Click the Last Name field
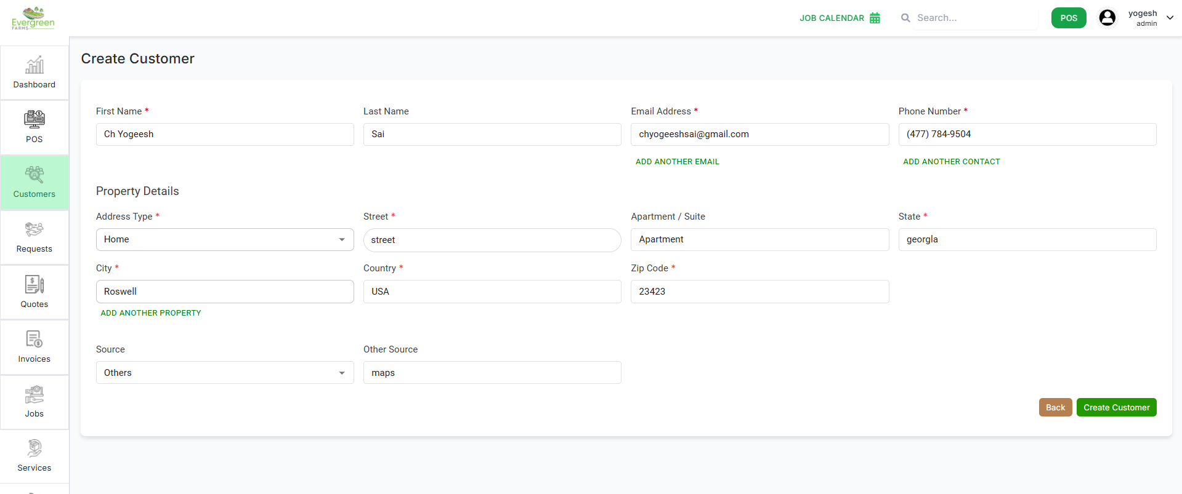The image size is (1182, 494). [x=492, y=134]
